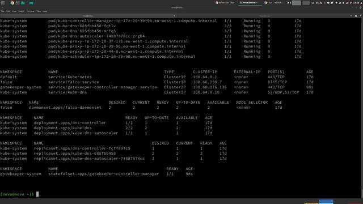Open the Help menu
The height and width of the screenshot is (204, 363).
pyautogui.click(x=45, y=11)
